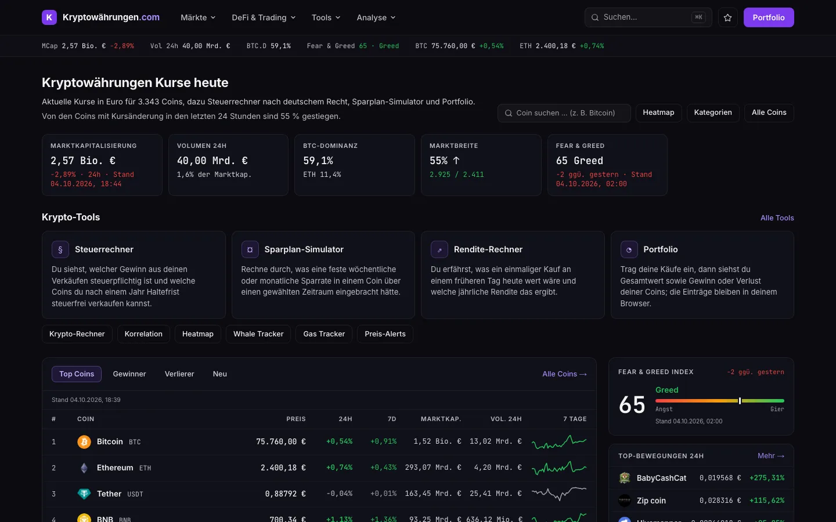Viewport: 836px width, 522px height.
Task: Click the Coin suchen input field
Action: point(564,113)
